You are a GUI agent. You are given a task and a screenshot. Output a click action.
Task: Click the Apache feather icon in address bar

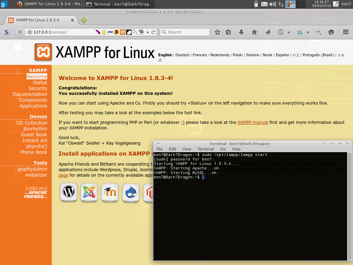(x=98, y=32)
